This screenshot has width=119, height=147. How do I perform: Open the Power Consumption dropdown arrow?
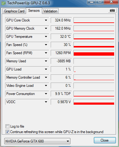[x=46, y=94]
